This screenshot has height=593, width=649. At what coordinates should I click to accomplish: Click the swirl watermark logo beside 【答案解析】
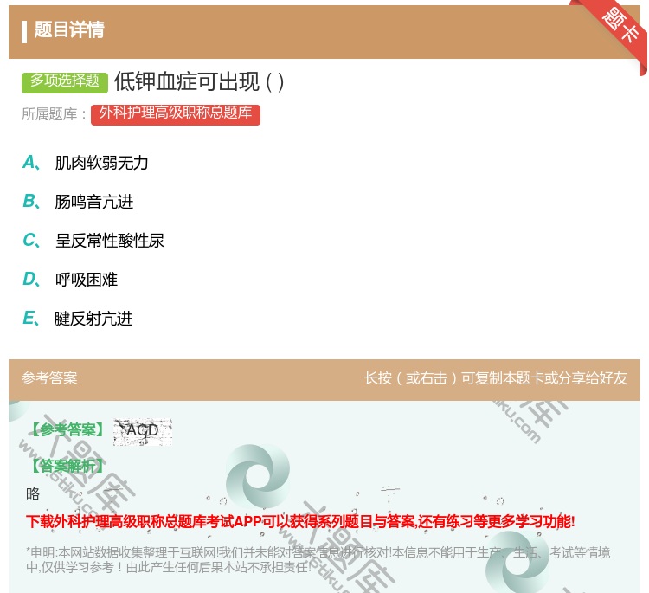[x=258, y=475]
